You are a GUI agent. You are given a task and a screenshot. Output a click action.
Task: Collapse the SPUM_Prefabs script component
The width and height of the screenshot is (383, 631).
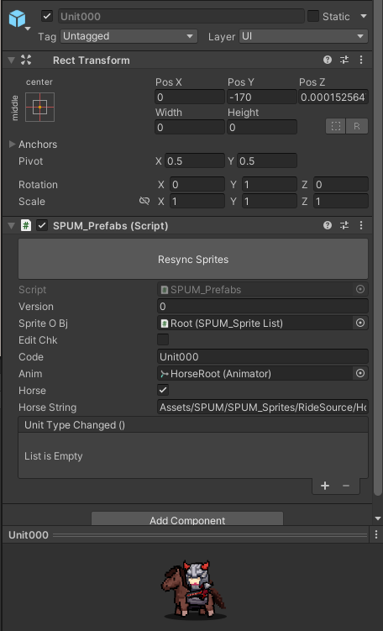coord(12,226)
